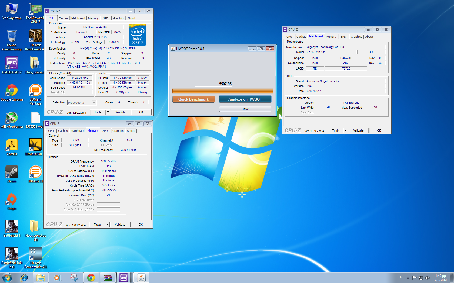Select the Υπολογιστής computer desktop icon
454x283 pixels.
(12, 11)
